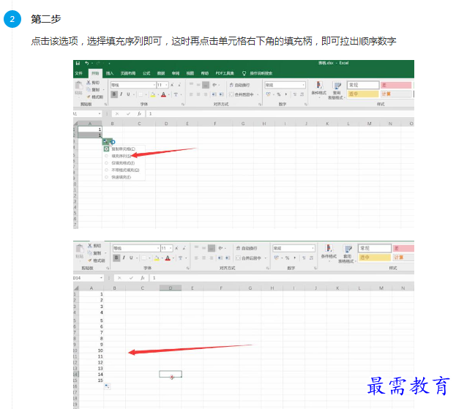The height and width of the screenshot is (409, 456).
Task: Open the File (文件) tab in top Excel
Action: pos(79,73)
